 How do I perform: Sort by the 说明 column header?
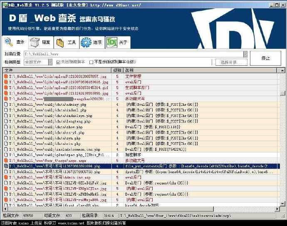(200, 70)
